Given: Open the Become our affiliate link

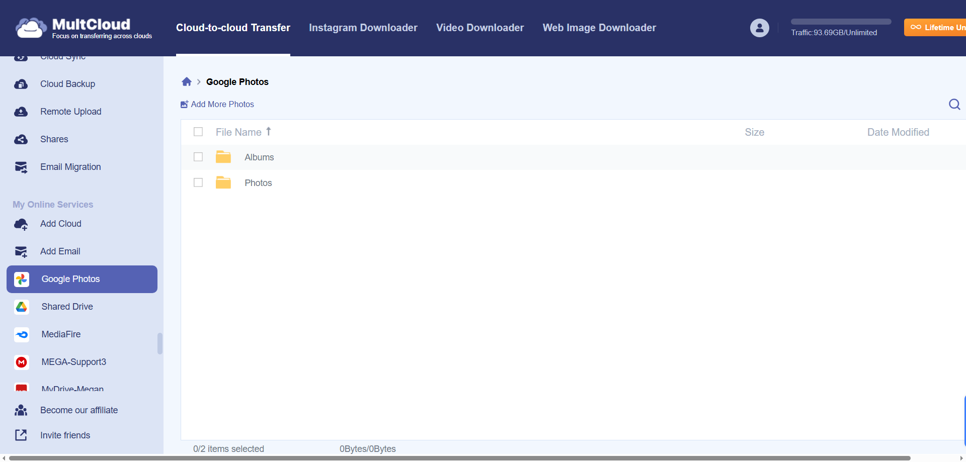Looking at the screenshot, I should [79, 410].
